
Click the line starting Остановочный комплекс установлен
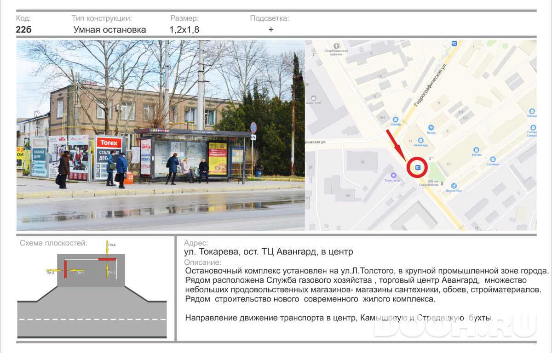(x=367, y=270)
